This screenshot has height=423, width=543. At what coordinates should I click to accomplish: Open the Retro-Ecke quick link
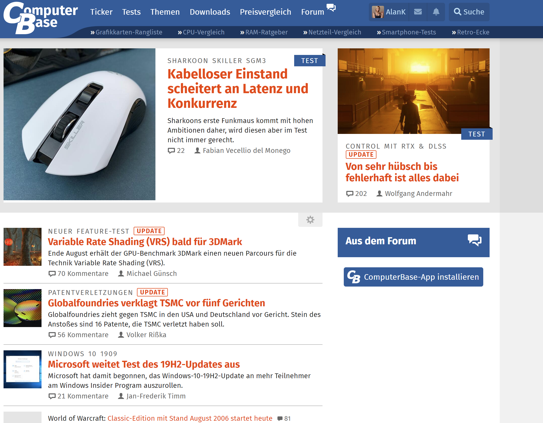point(470,32)
